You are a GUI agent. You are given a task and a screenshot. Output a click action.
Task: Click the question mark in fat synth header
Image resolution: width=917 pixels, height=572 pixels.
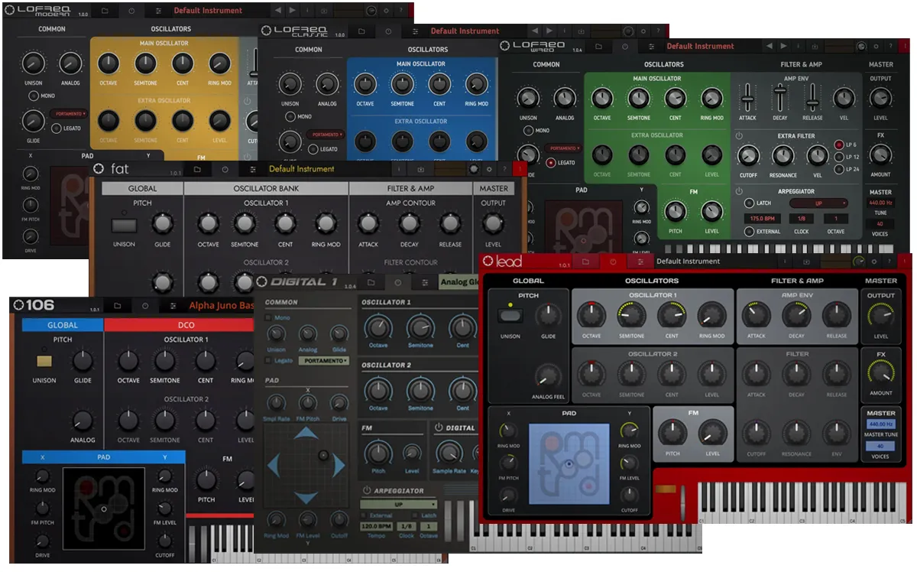(503, 169)
